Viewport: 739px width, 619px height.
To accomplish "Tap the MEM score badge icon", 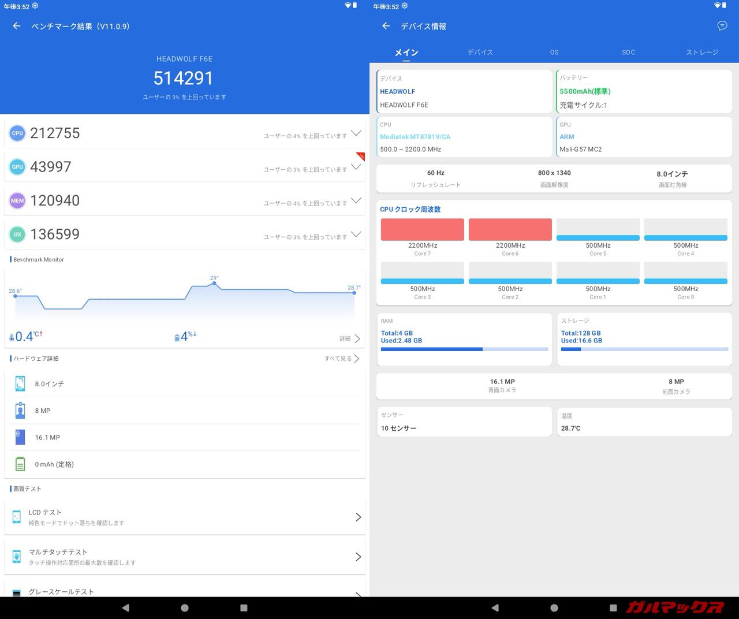I will click(17, 201).
